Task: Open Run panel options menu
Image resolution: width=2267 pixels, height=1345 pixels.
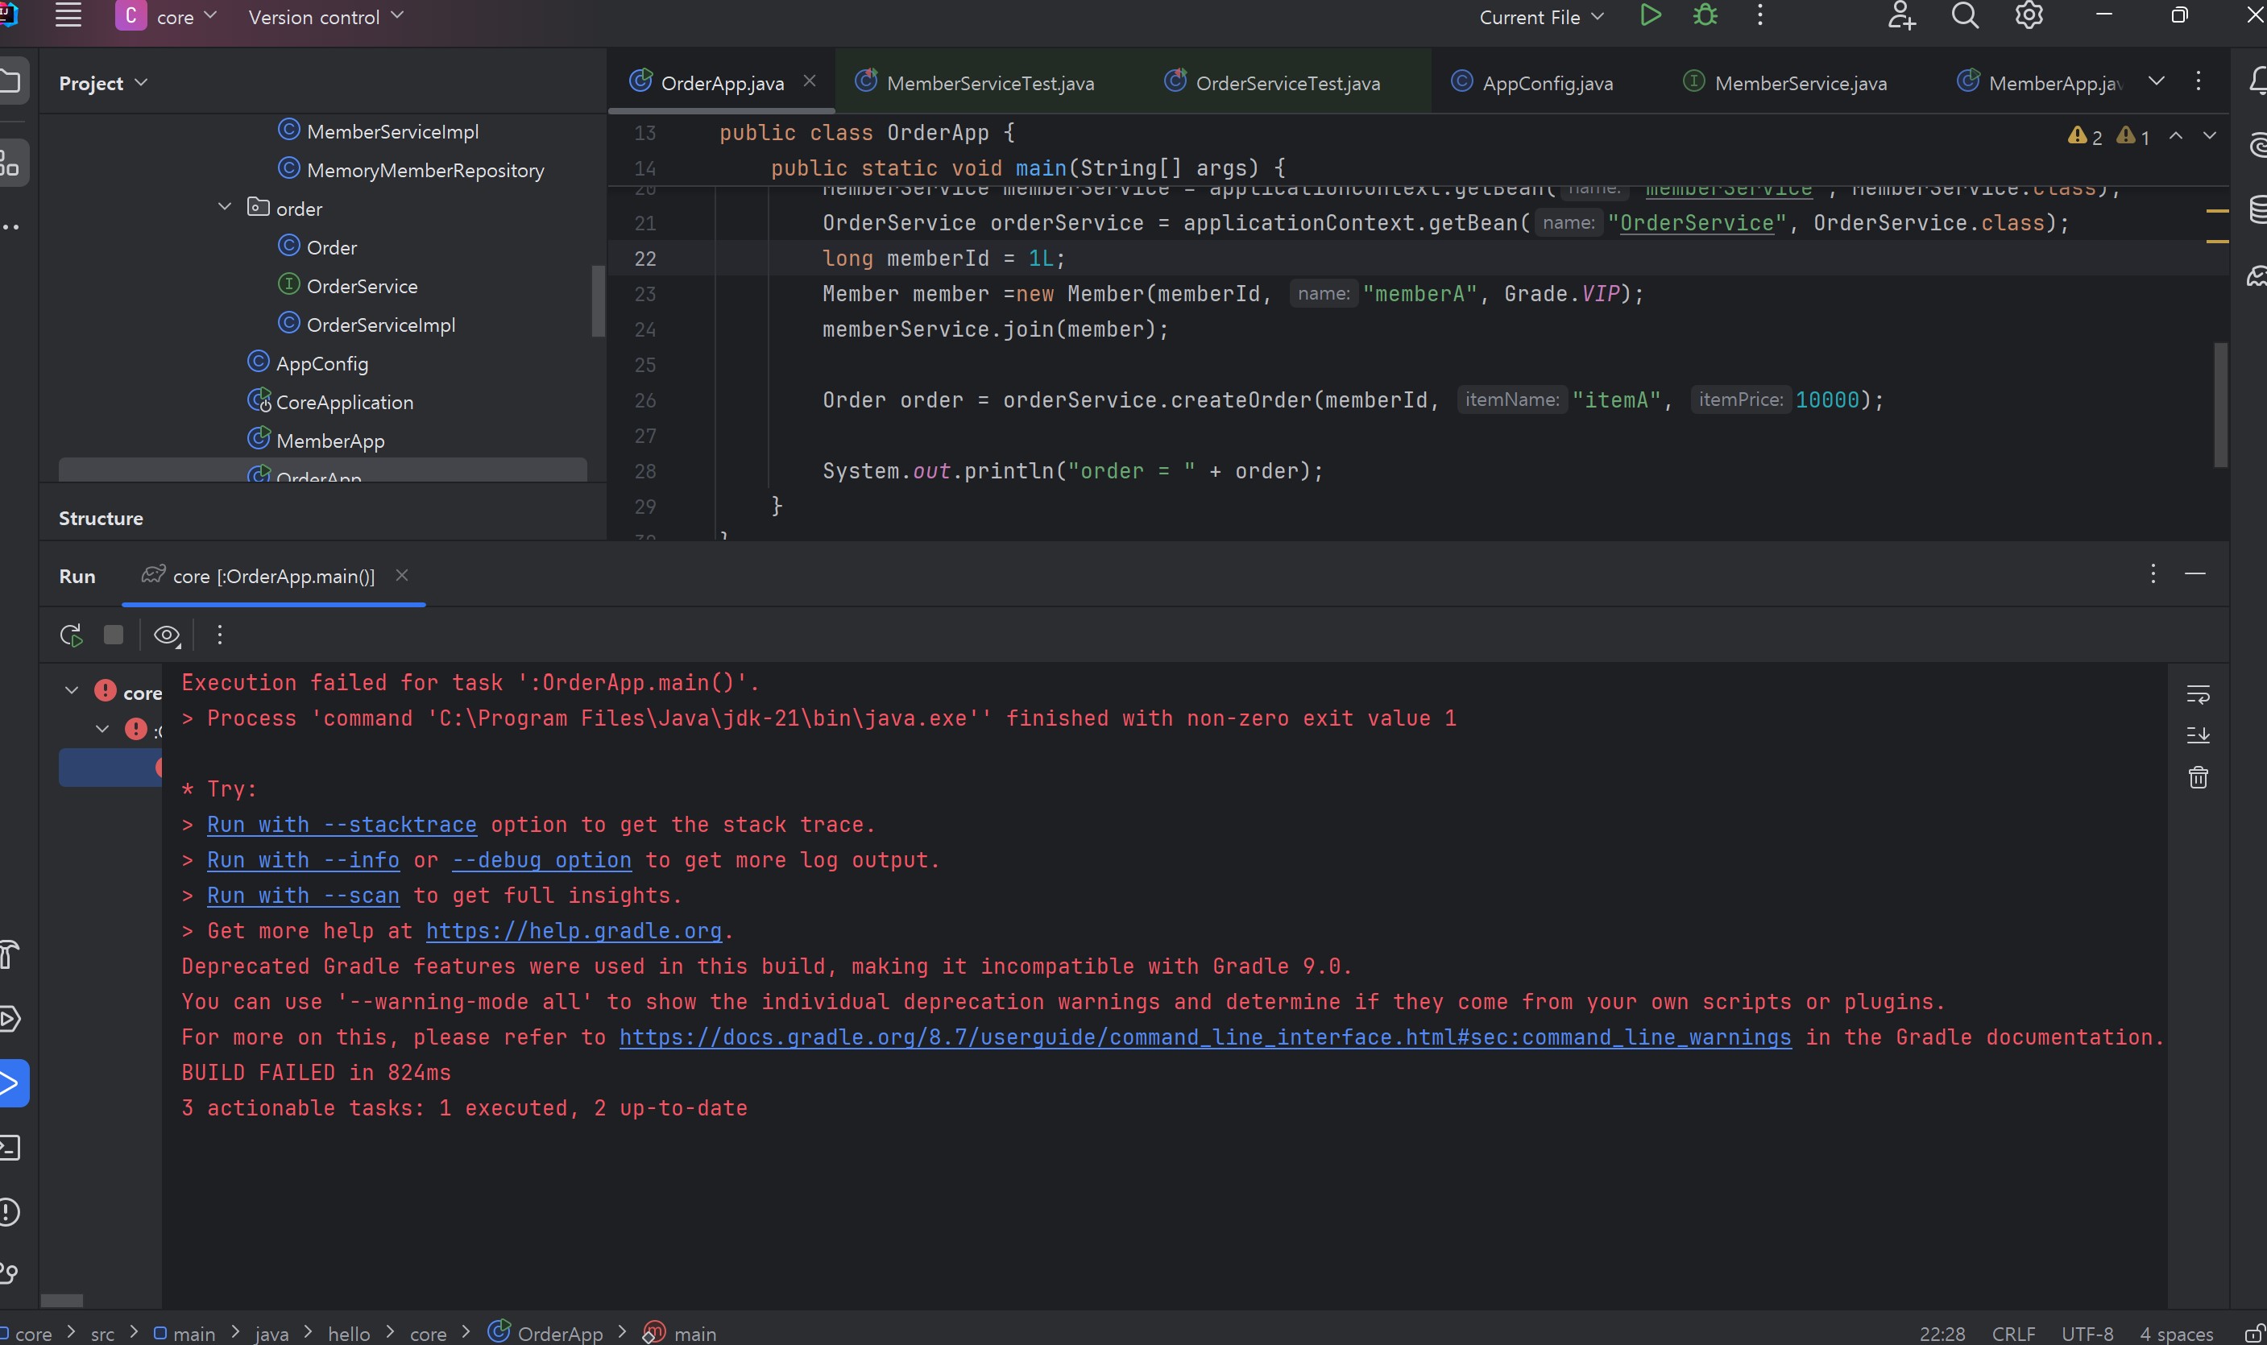Action: click(x=2153, y=573)
